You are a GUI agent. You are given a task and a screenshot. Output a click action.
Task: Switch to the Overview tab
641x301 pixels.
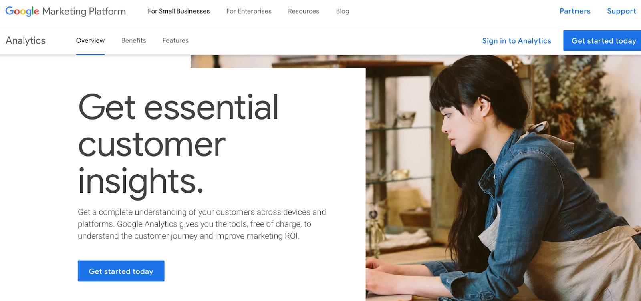(90, 40)
